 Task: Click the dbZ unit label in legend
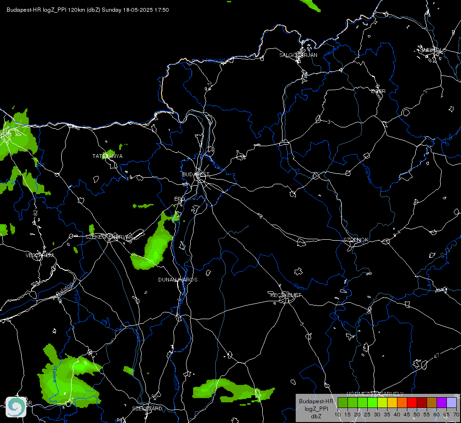click(x=316, y=416)
